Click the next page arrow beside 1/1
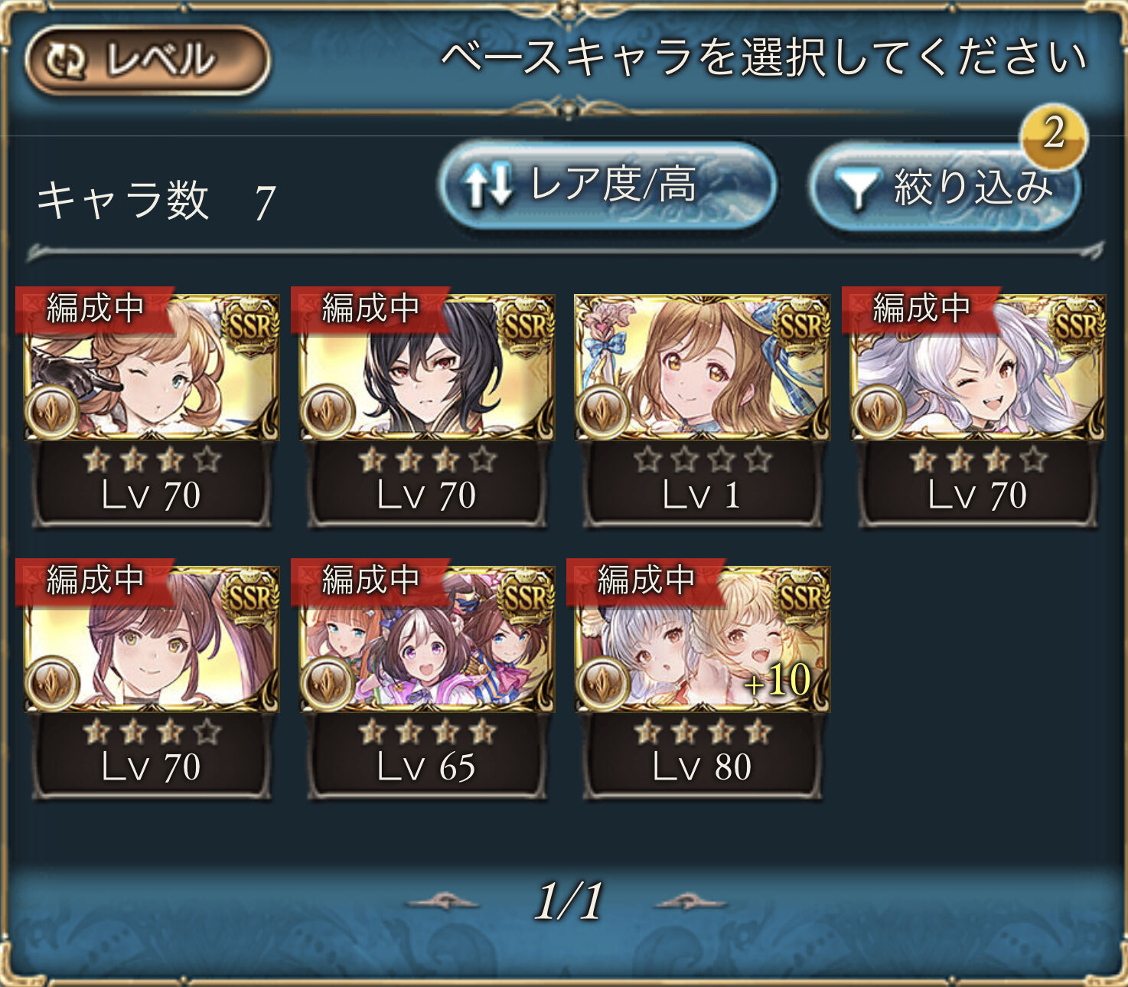This screenshot has height=987, width=1128. pyautogui.click(x=691, y=902)
